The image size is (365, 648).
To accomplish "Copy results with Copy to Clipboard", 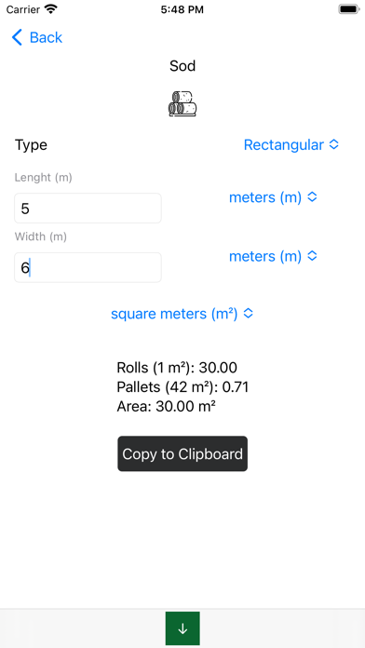I will click(182, 453).
